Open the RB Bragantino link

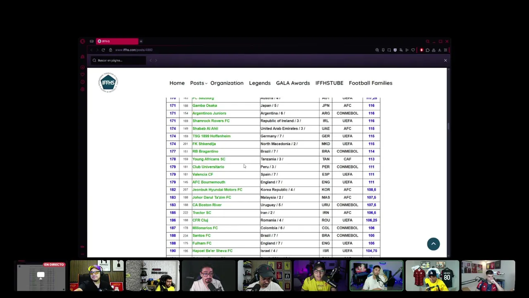[205, 151]
